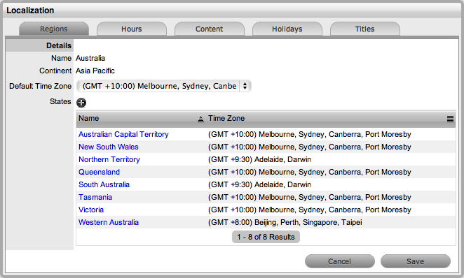Save the localization settings

pos(416,261)
